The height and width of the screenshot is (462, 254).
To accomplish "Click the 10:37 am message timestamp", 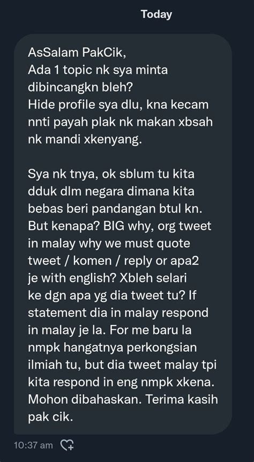I will click(33, 445).
